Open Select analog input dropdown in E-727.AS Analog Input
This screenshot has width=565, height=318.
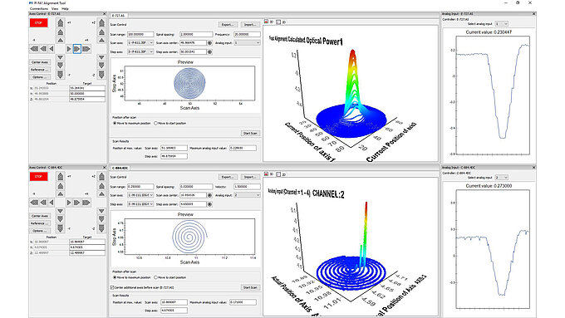(x=501, y=24)
